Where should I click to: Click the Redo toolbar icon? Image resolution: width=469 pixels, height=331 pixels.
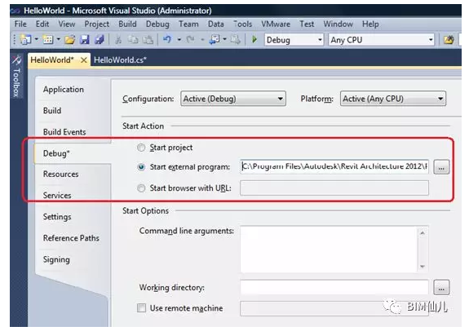tap(190, 39)
